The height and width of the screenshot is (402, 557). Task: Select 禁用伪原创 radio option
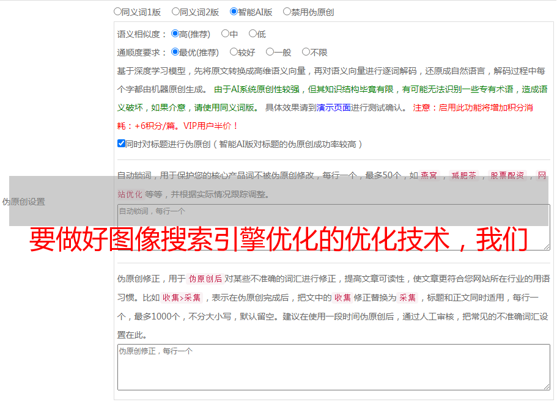pyautogui.click(x=287, y=12)
